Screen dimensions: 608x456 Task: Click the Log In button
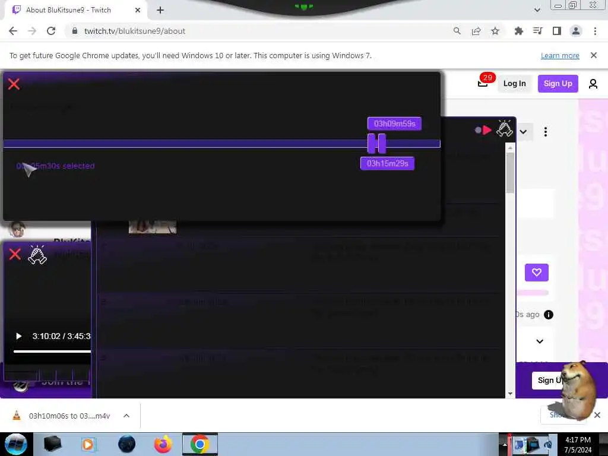[x=514, y=83]
